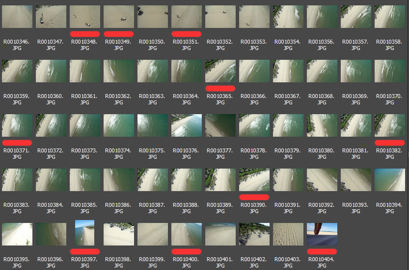
Task: Click the file name R0010361.JPG
Action: [84, 99]
